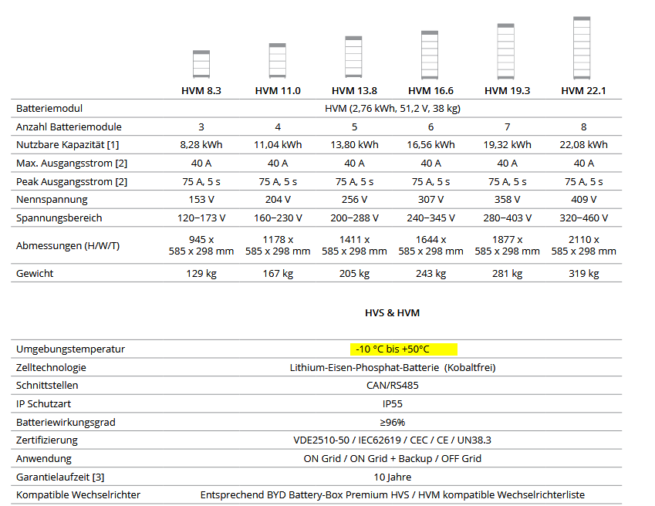Image resolution: width=655 pixels, height=506 pixels.
Task: Click the capacity value 22,08 kWh
Action: 583,145
